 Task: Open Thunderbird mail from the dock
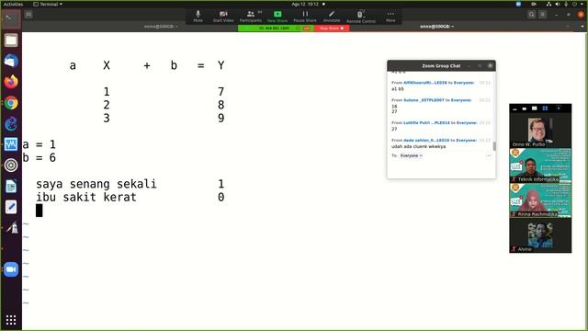(x=11, y=61)
